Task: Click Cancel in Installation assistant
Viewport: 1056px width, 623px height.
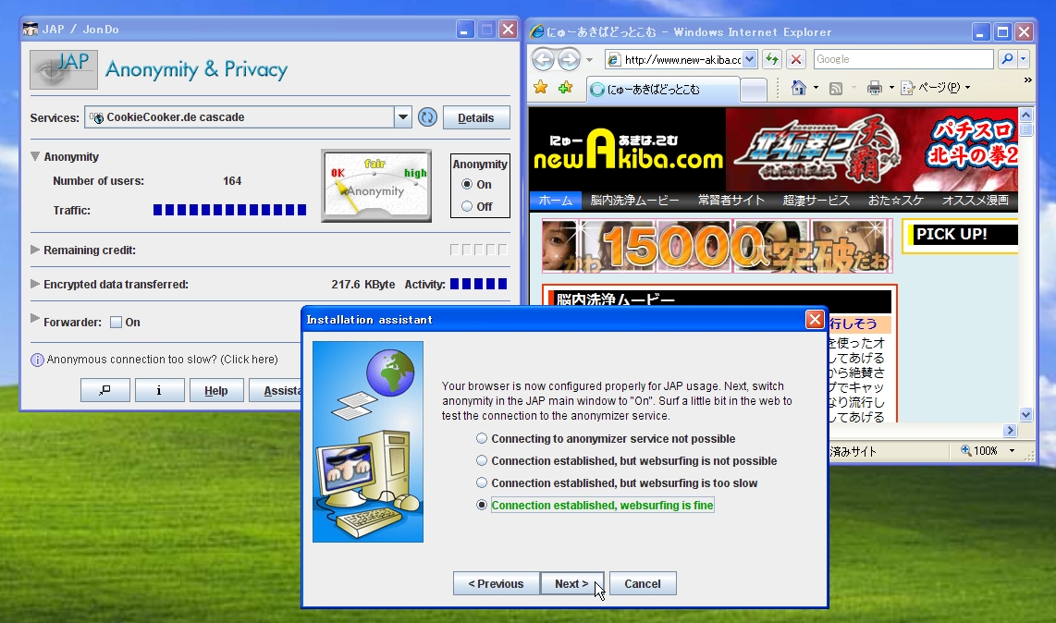Action: point(642,583)
